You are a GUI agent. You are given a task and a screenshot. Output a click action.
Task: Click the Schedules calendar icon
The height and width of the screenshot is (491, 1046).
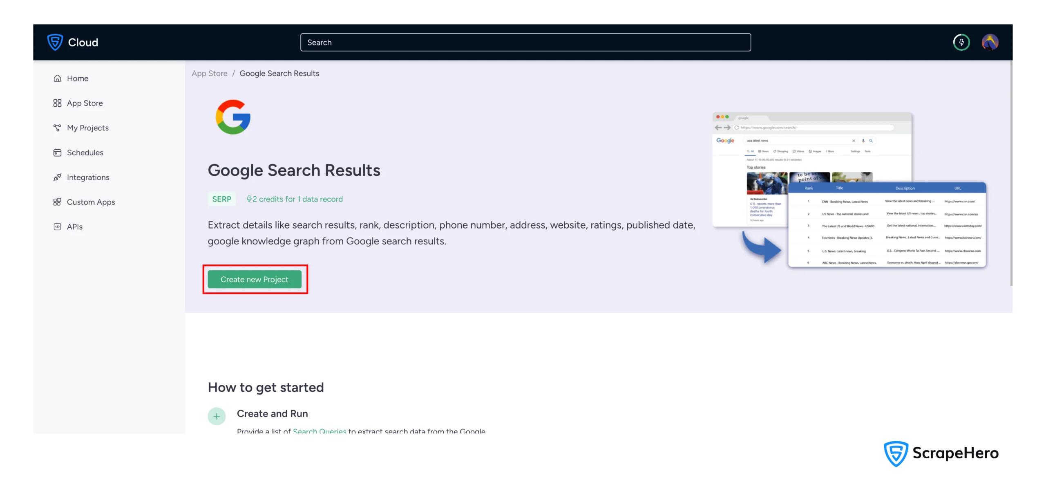point(57,152)
